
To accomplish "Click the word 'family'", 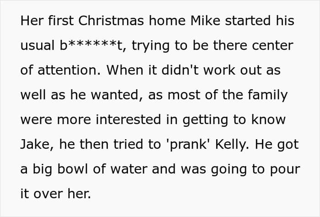I will [x=268, y=95].
